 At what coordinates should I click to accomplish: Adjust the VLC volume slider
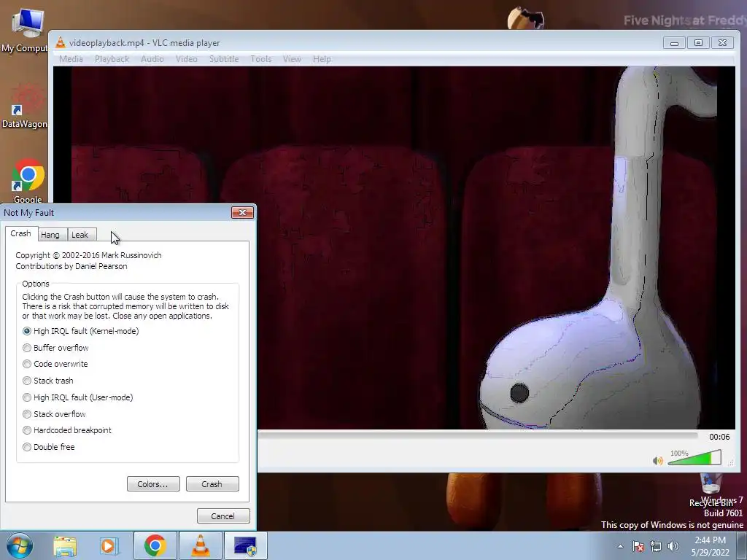[x=694, y=458]
